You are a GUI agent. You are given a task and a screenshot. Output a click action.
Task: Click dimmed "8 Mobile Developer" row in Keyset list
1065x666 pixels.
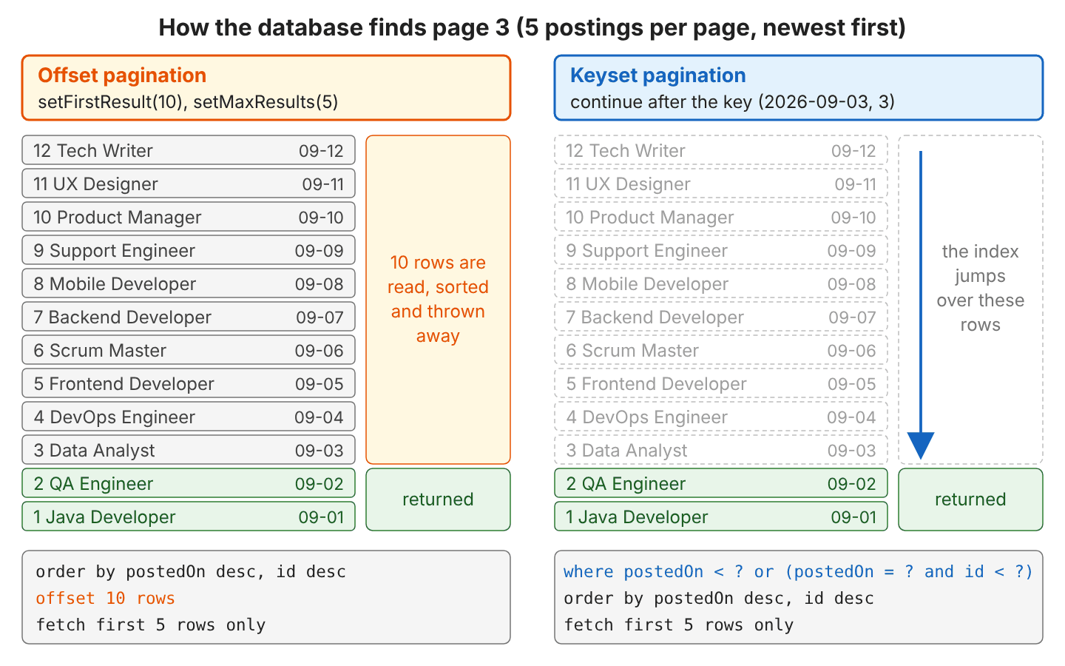pos(721,283)
